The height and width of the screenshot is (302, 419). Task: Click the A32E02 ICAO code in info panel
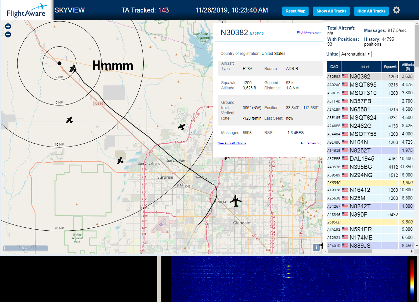256,34
